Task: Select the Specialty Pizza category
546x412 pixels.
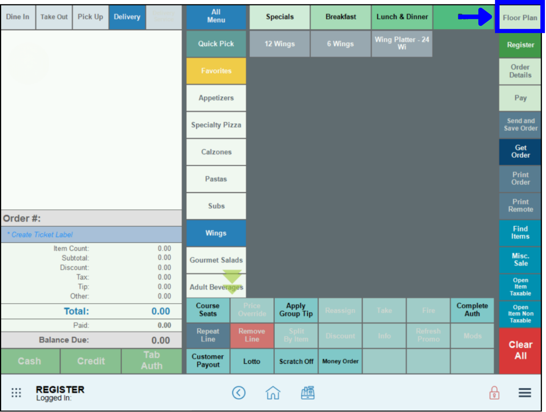Action: [x=216, y=125]
